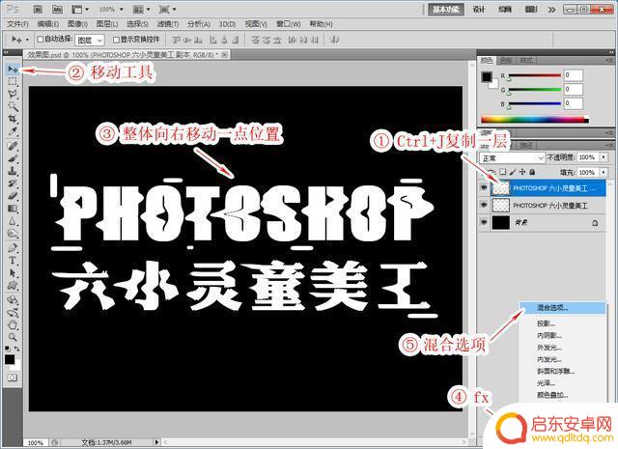Select the Lasso tool
Image resolution: width=618 pixels, height=449 pixels.
(x=13, y=94)
